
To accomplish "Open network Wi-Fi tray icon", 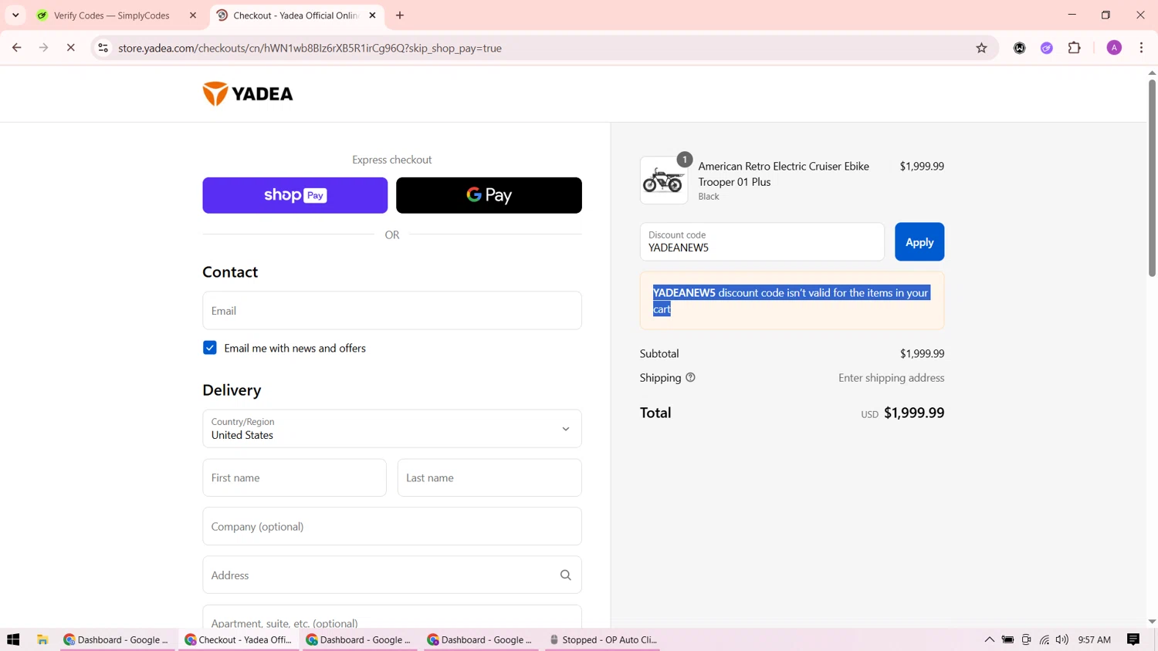I will click(x=1045, y=639).
